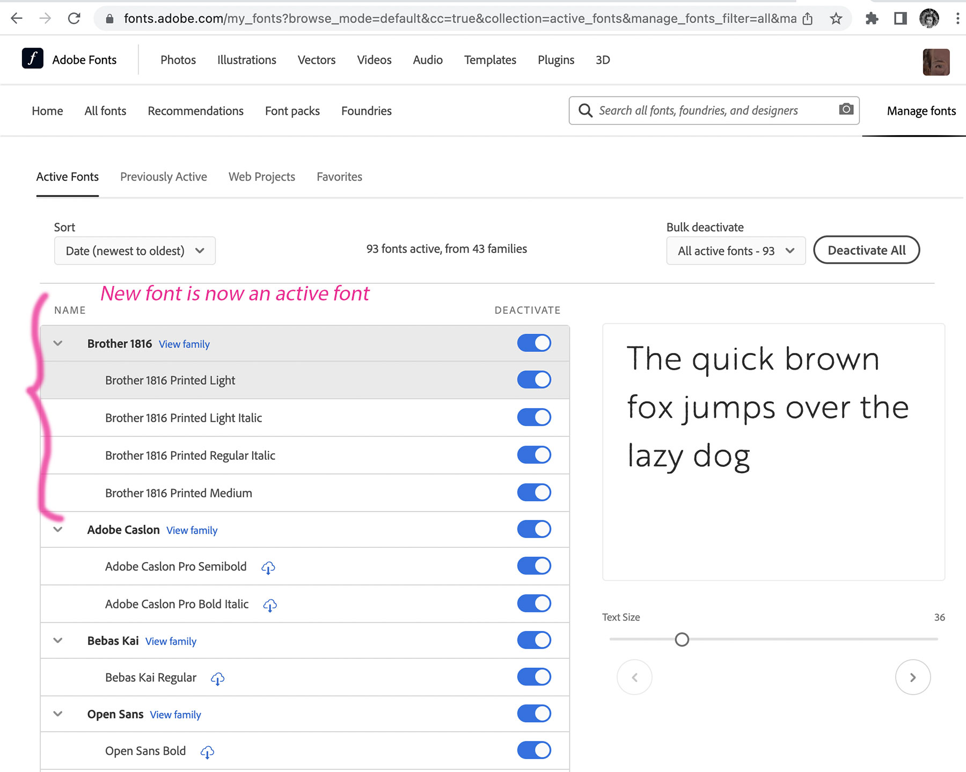The width and height of the screenshot is (966, 772).
Task: Click the Adobe Fonts logo icon
Action: tap(33, 58)
